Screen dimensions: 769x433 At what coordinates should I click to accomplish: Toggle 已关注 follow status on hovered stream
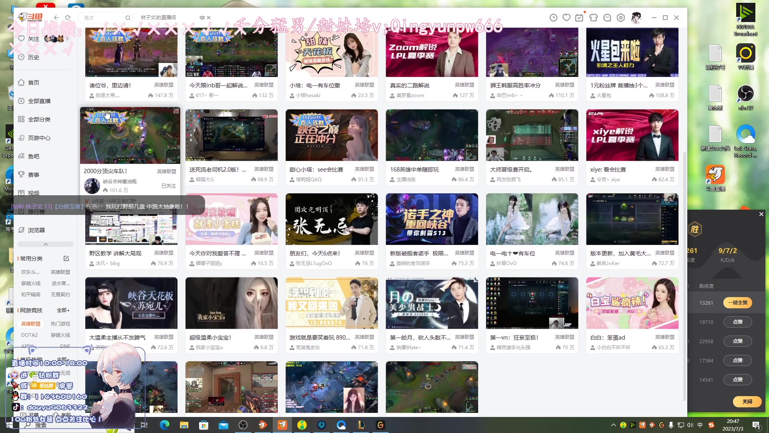pos(168,186)
